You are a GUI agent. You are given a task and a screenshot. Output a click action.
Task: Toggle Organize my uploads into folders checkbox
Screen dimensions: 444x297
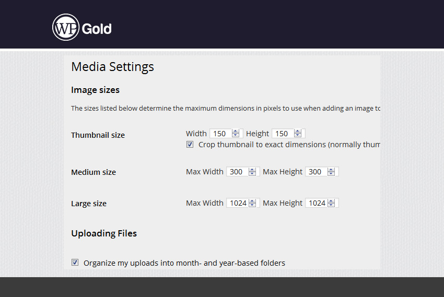[x=75, y=263]
